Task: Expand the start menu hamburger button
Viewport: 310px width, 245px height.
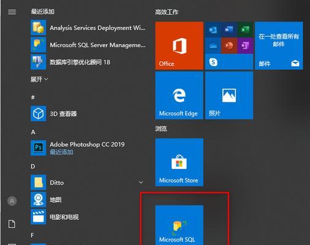Action: pyautogui.click(x=12, y=12)
